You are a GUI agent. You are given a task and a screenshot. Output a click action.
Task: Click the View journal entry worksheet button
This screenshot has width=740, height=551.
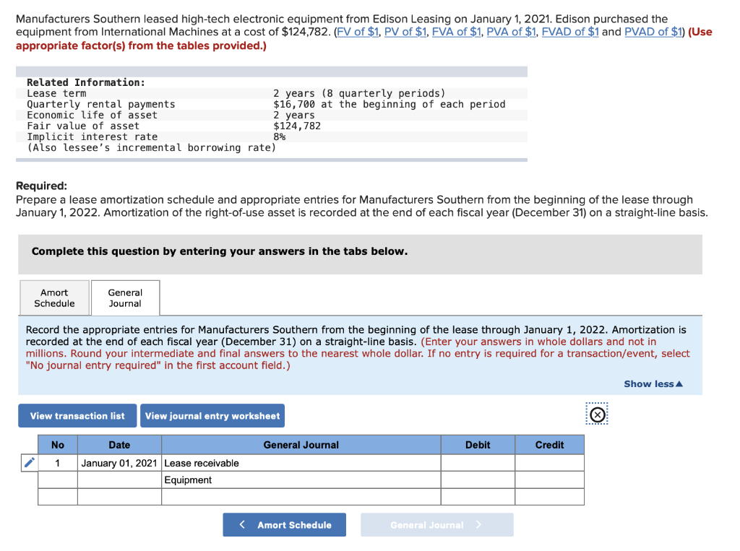(x=212, y=415)
